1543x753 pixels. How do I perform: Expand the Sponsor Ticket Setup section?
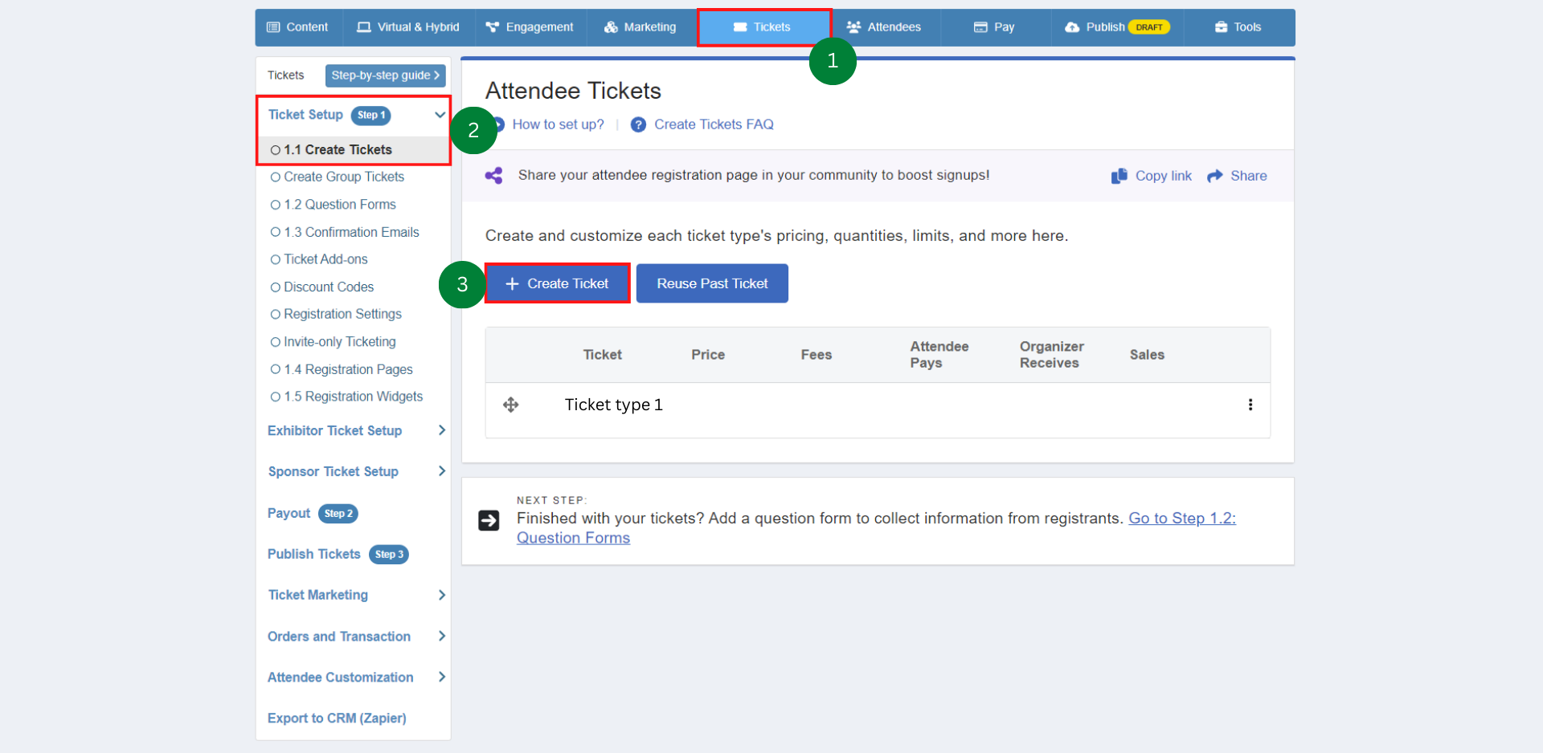pyautogui.click(x=441, y=471)
